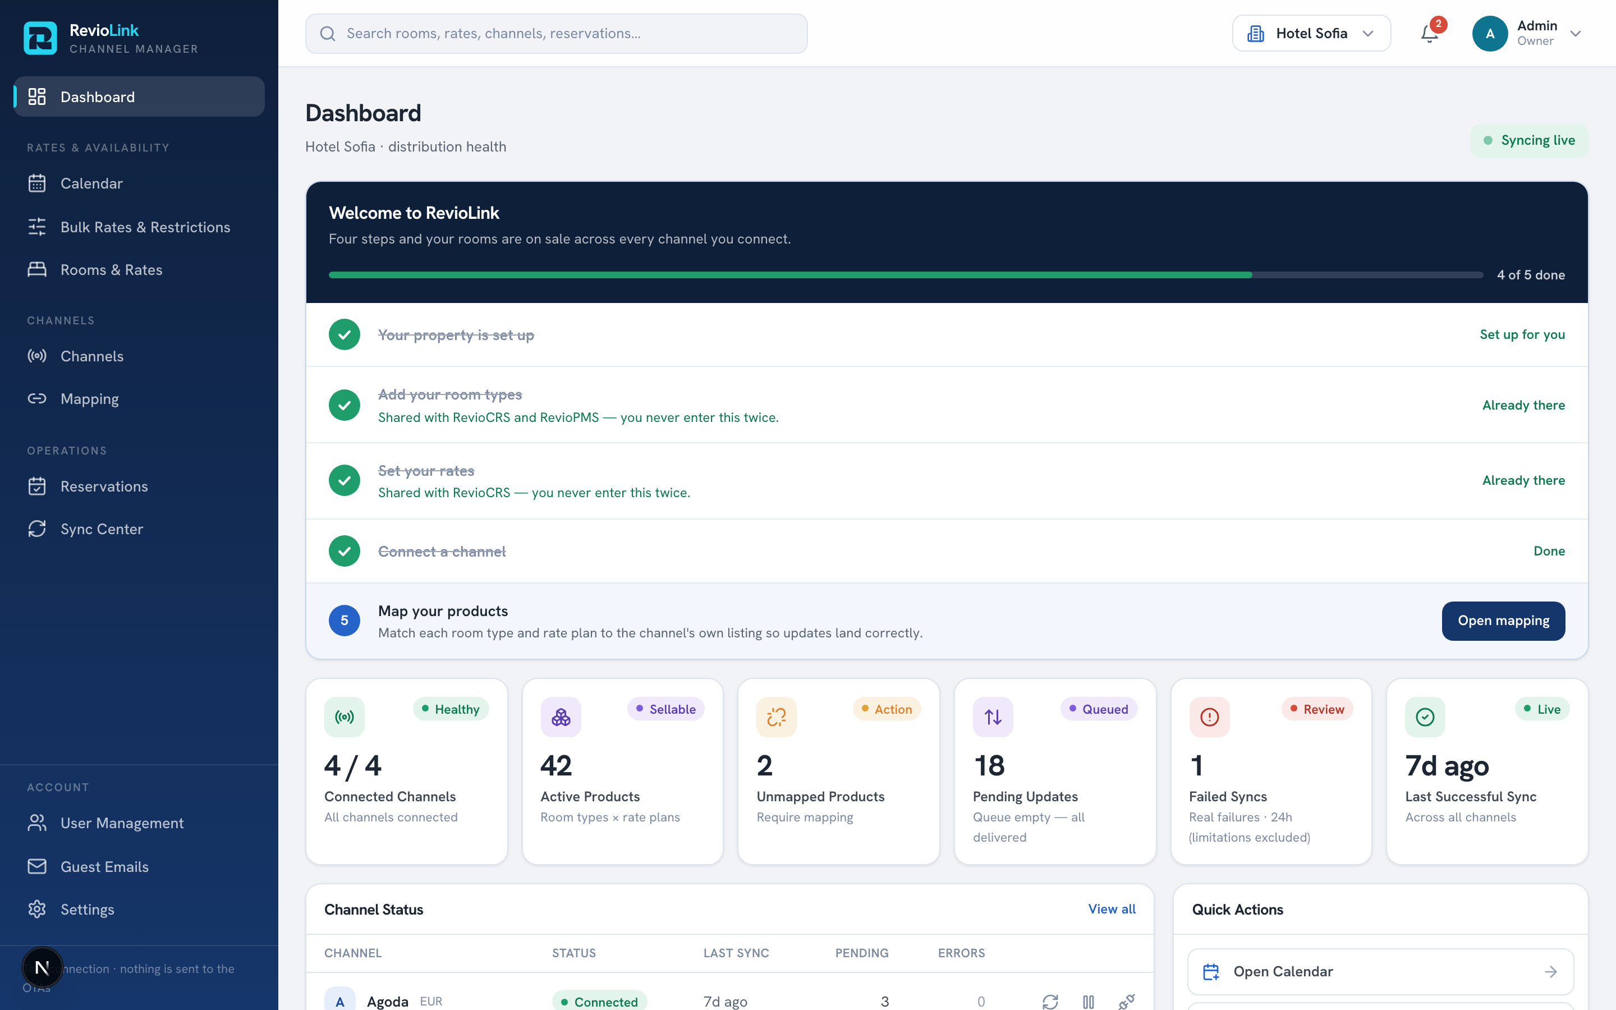Click the 'Set up for you' label

[x=1522, y=334]
